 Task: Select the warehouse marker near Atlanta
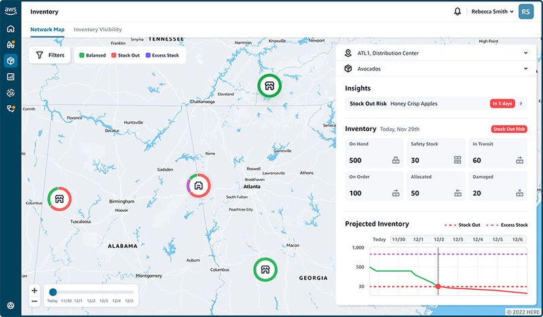(x=198, y=185)
